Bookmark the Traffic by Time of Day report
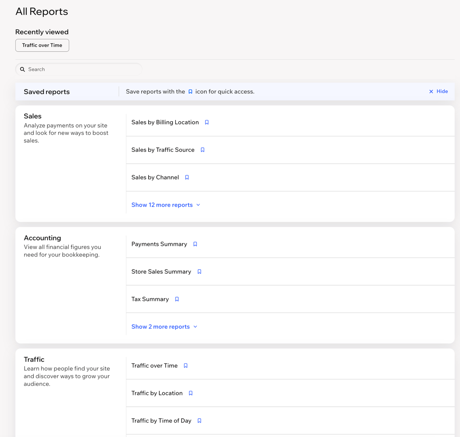 199,421
